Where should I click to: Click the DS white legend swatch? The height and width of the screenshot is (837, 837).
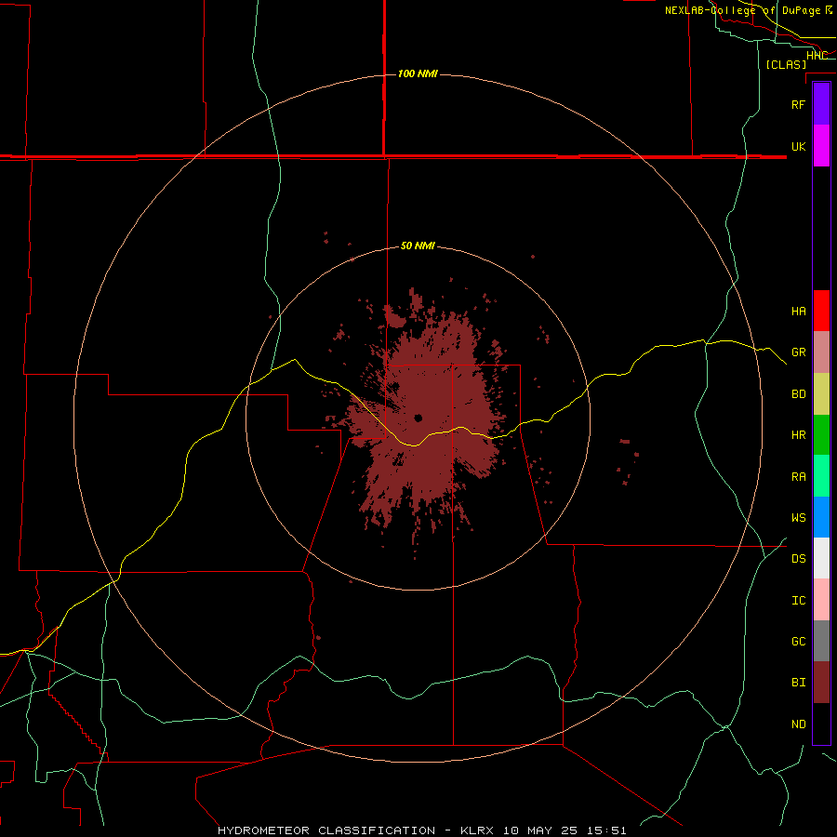821,558
